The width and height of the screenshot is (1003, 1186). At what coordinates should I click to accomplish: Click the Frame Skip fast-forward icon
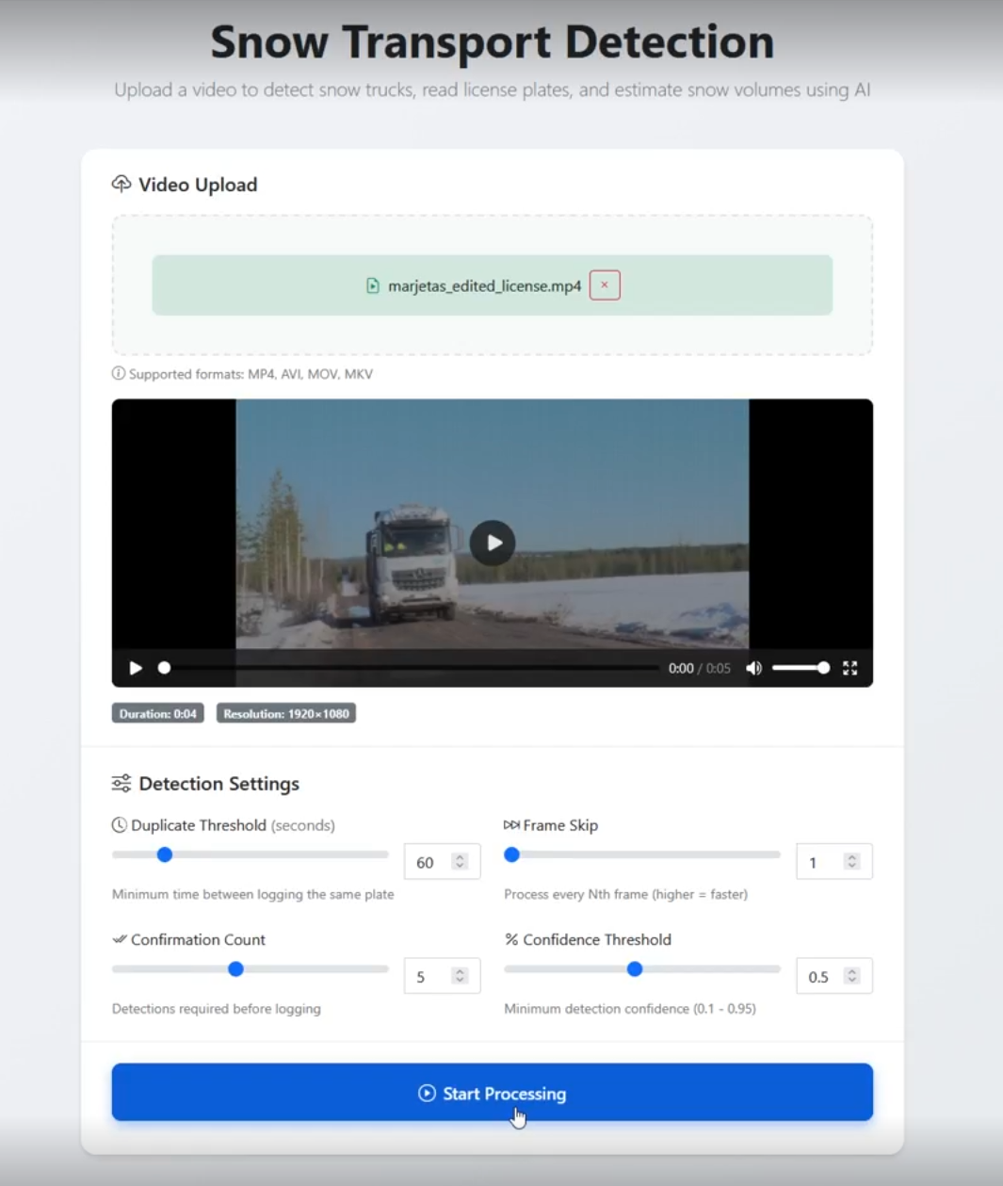click(x=511, y=824)
